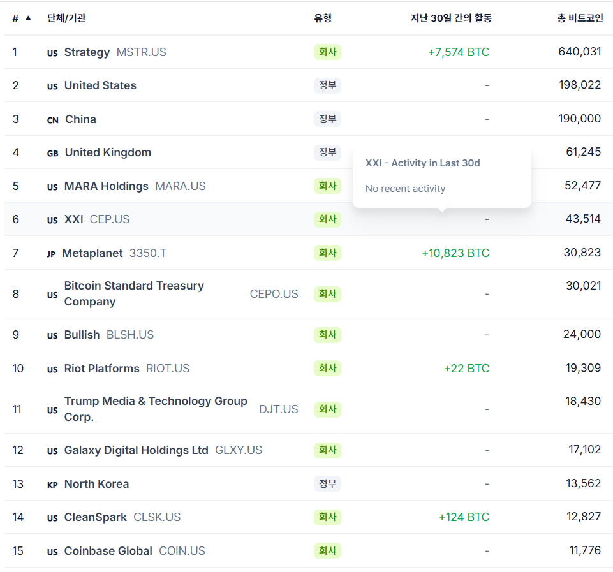Click the JP country code beside Metaplanet
Screen dimensions: 613x572
tap(51, 254)
